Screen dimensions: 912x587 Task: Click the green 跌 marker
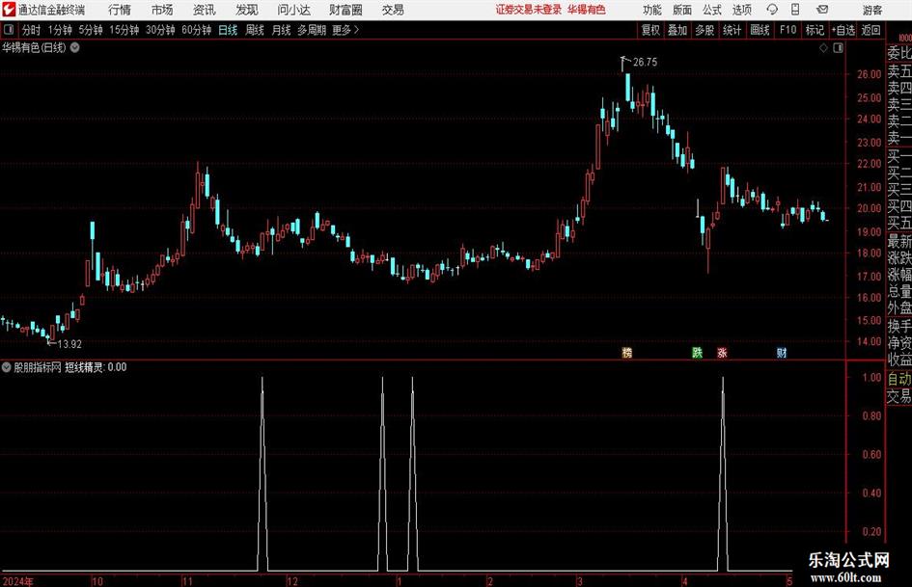(x=697, y=352)
